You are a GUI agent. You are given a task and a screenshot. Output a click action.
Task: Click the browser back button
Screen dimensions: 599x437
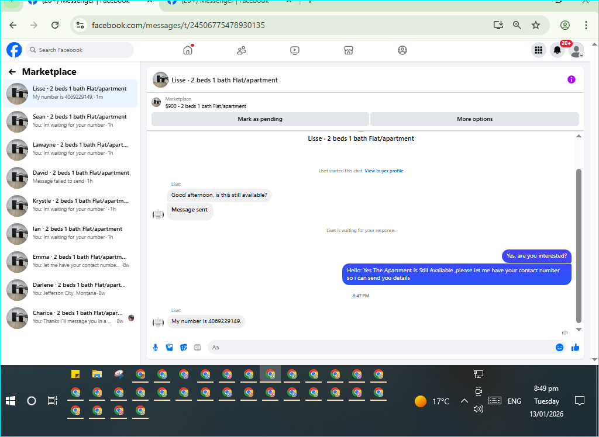click(13, 25)
